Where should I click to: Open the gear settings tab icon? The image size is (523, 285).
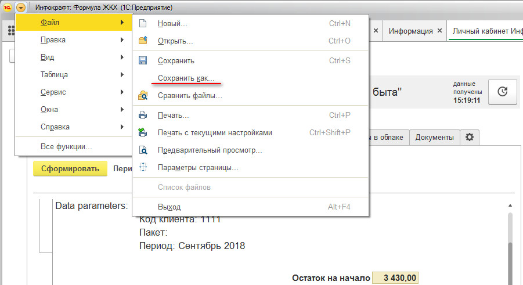pyautogui.click(x=469, y=137)
